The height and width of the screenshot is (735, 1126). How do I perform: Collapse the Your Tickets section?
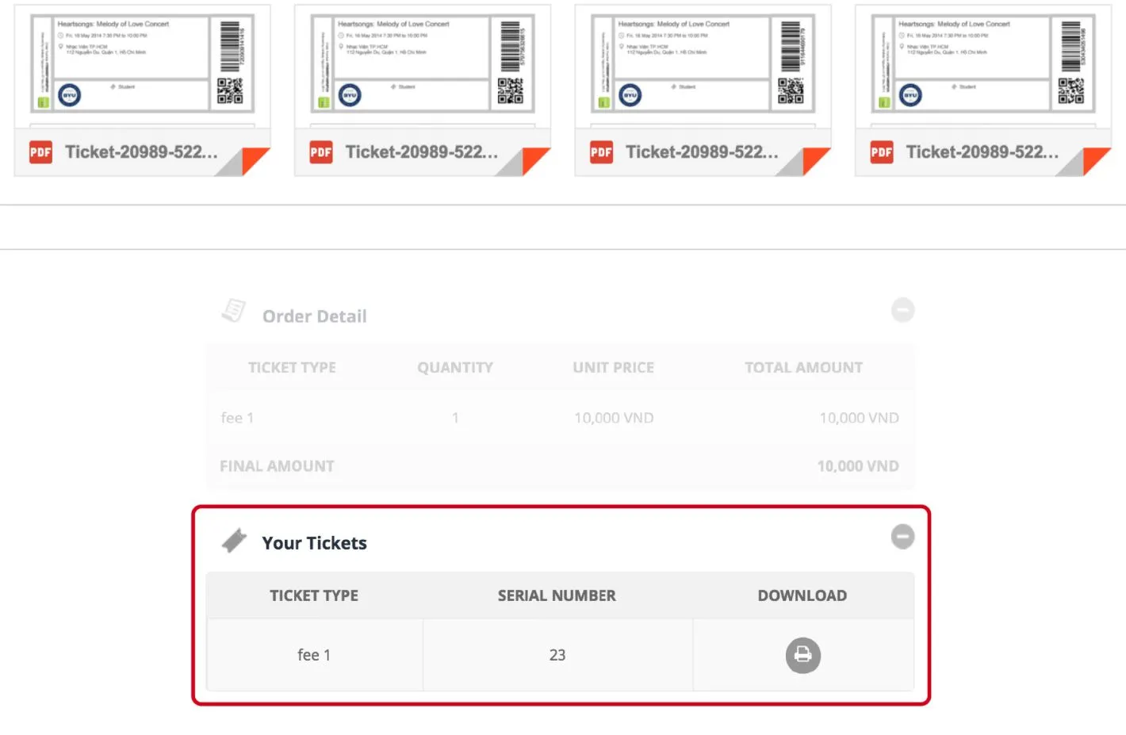tap(902, 537)
